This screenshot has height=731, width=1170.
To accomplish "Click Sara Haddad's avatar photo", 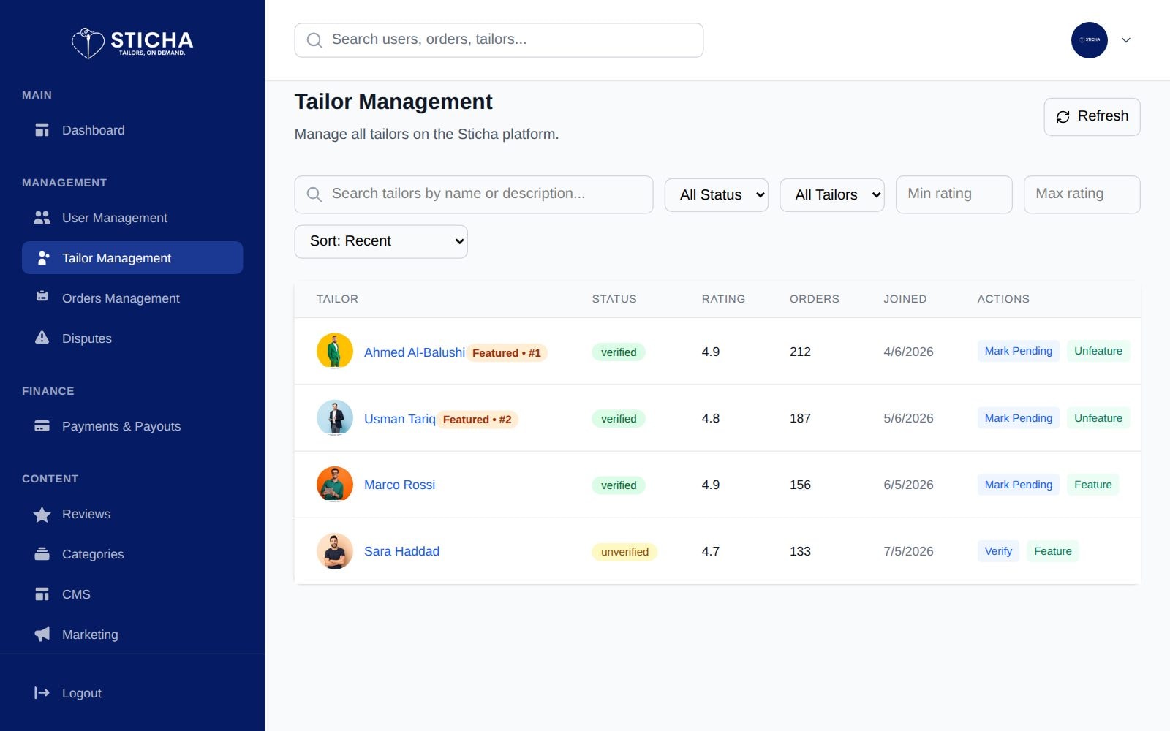I will tap(335, 551).
